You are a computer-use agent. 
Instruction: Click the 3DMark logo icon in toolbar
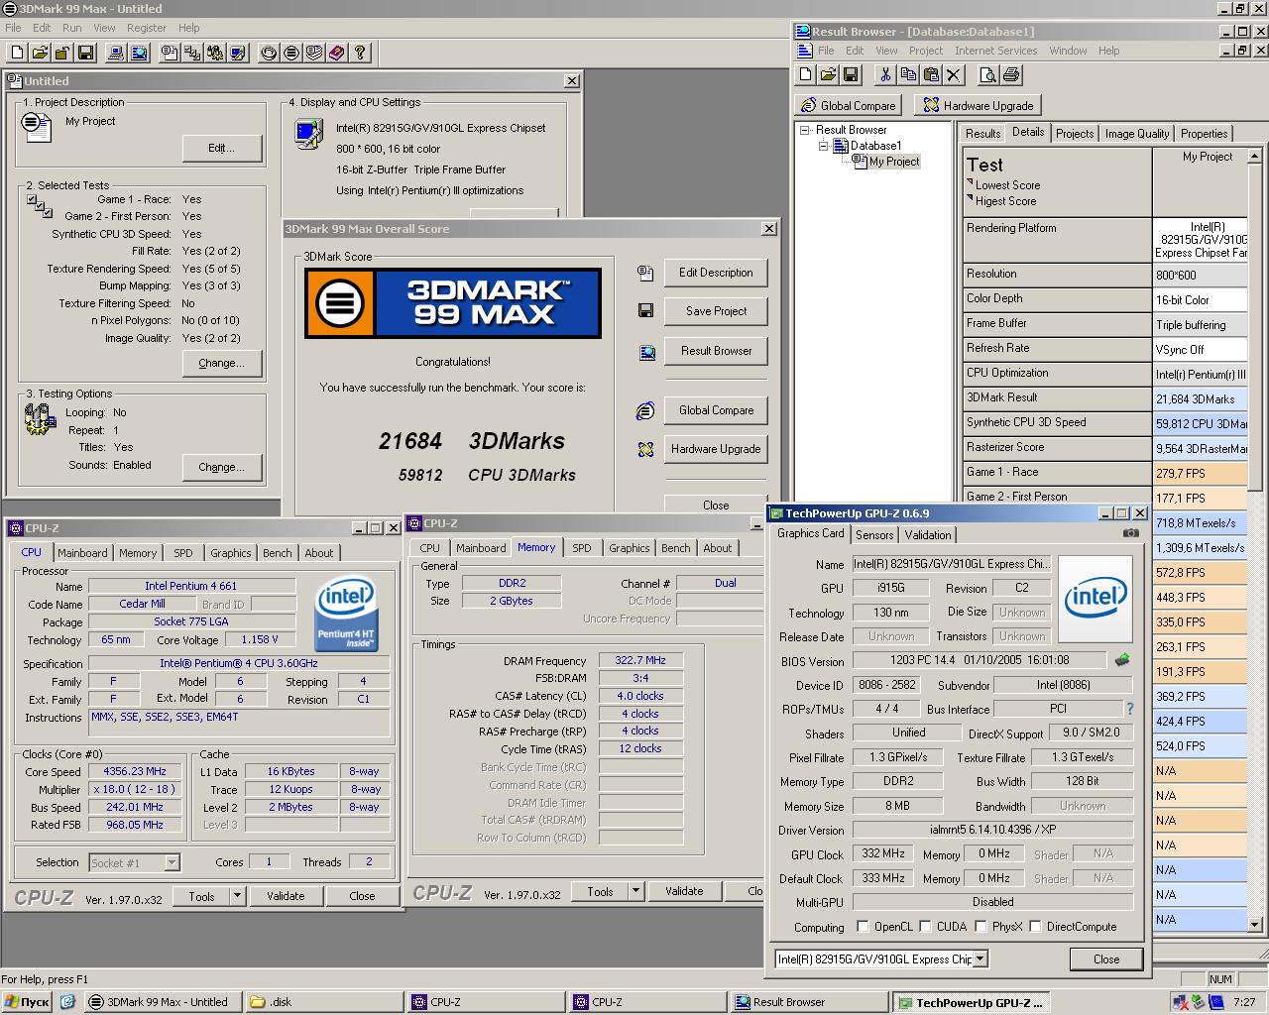(291, 53)
